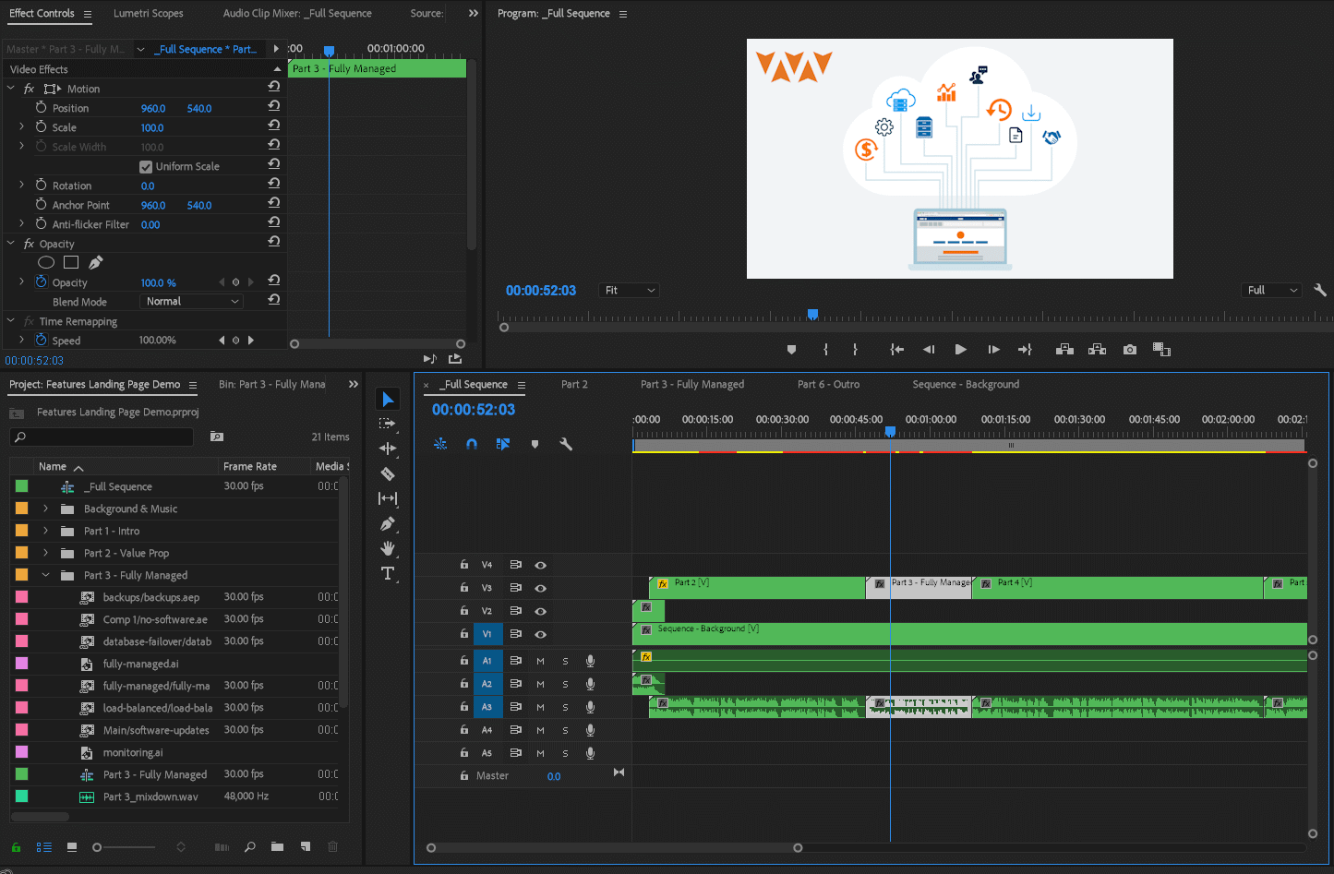Collapse Part 3 - Fully Managed bin
Screen dimensions: 1334x874
click(x=45, y=575)
